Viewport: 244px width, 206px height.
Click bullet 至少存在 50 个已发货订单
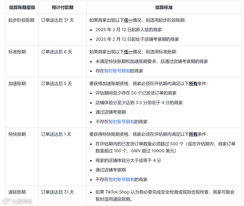136,93
